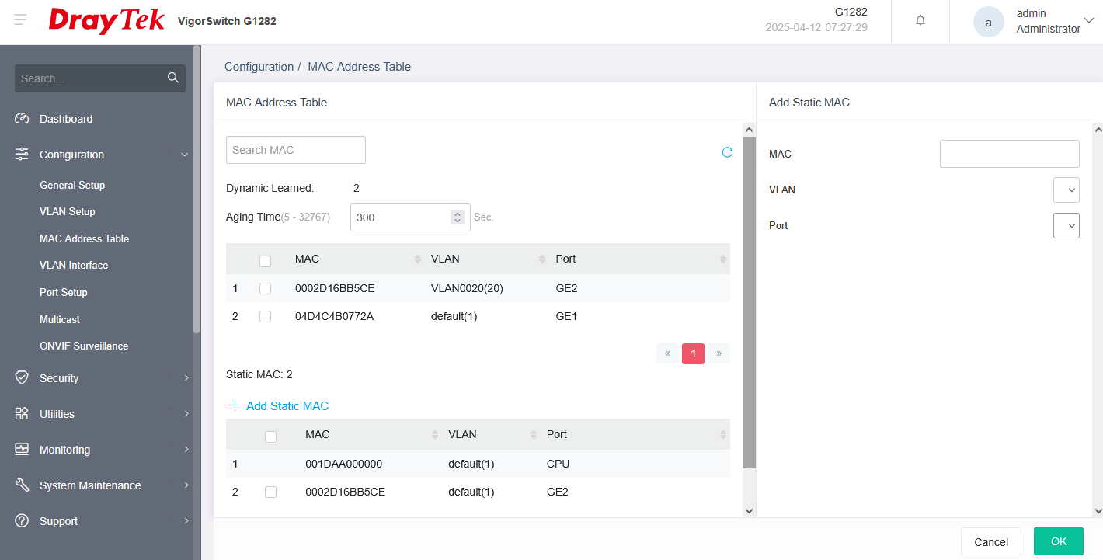Open VLAN Setup in the sidebar

click(x=68, y=211)
